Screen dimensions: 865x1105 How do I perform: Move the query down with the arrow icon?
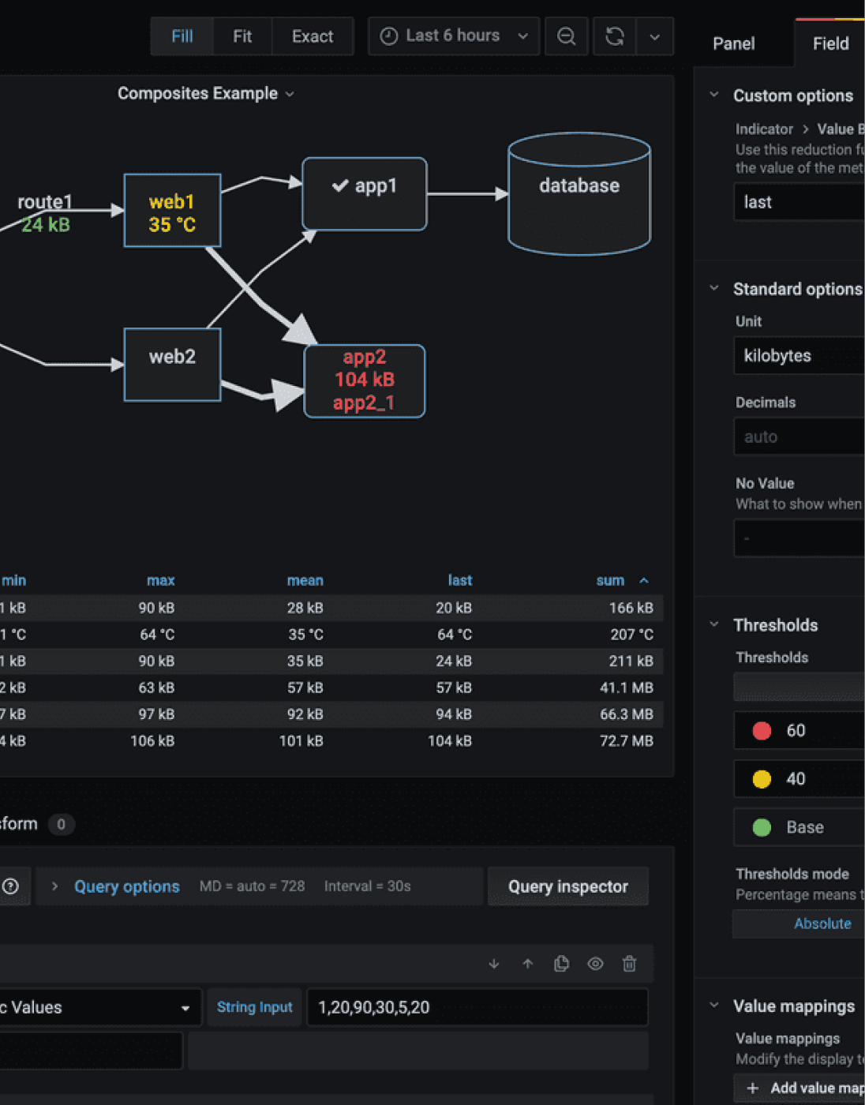click(x=494, y=964)
